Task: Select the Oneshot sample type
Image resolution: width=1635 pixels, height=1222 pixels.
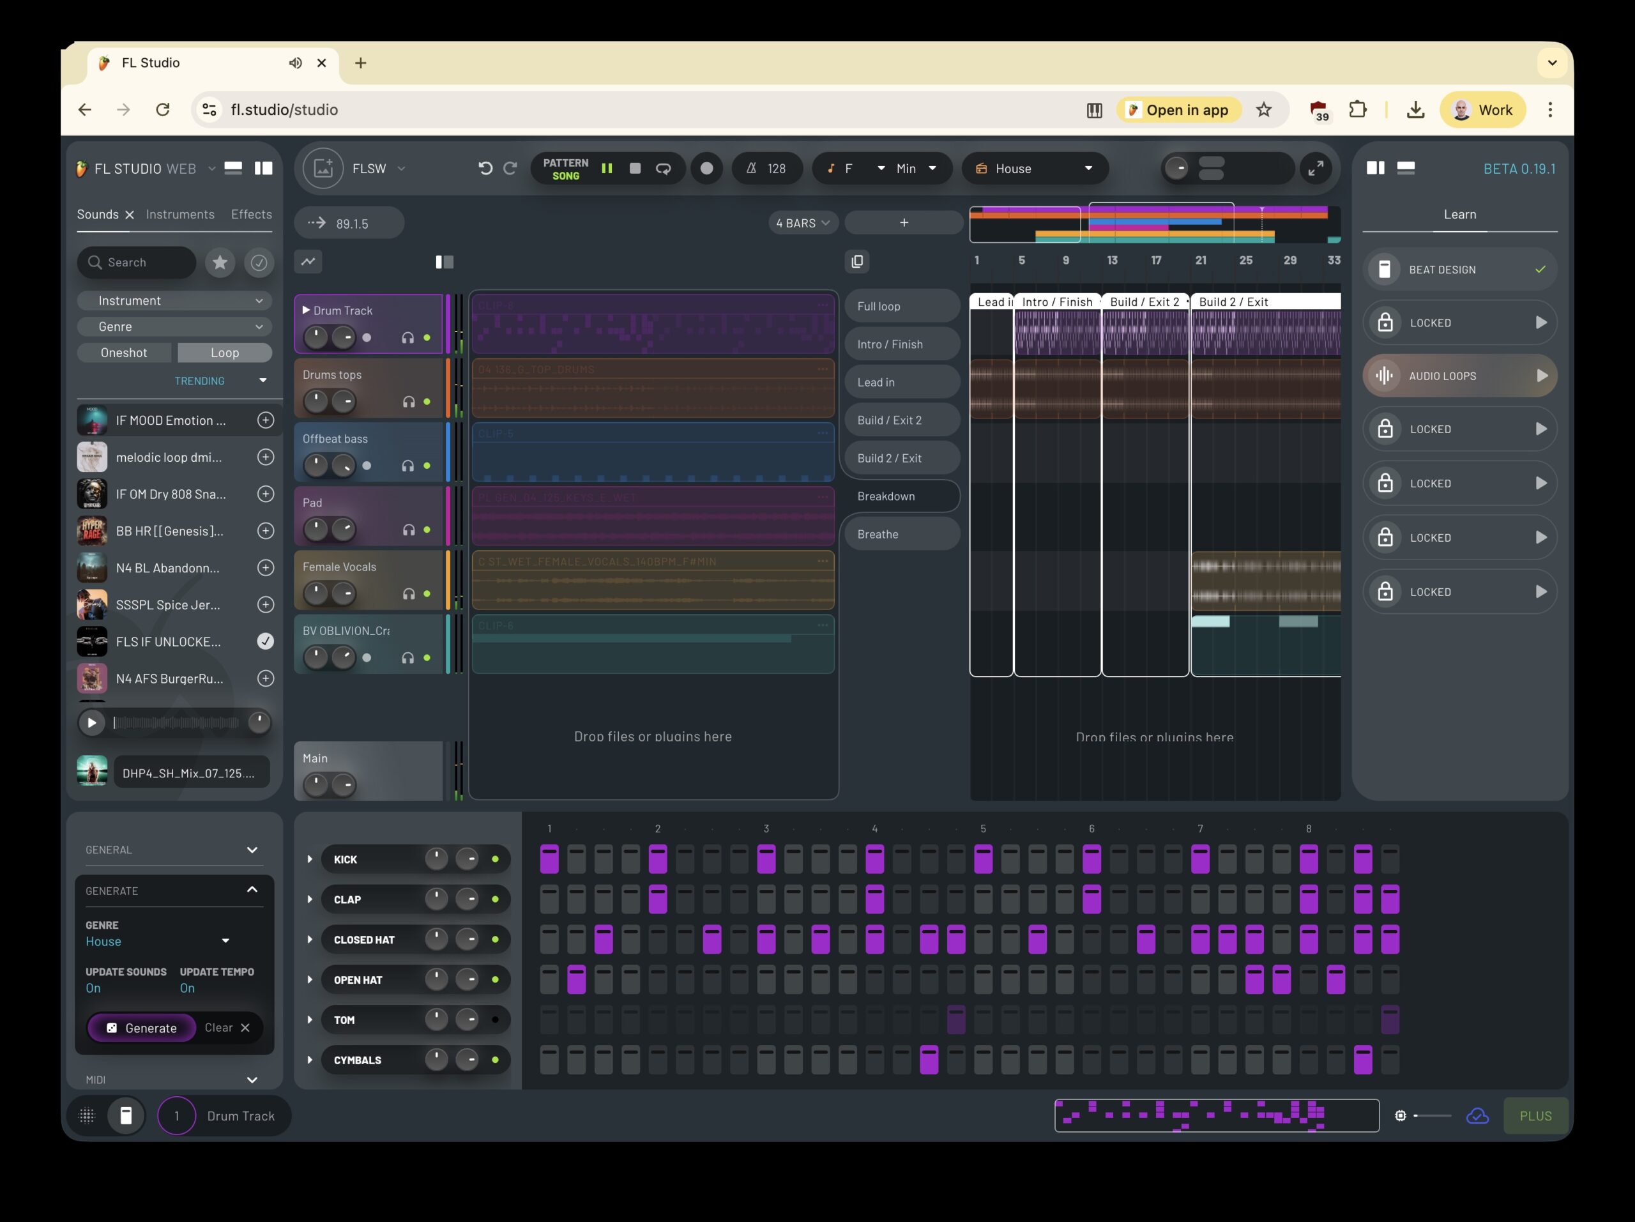Action: point(124,353)
